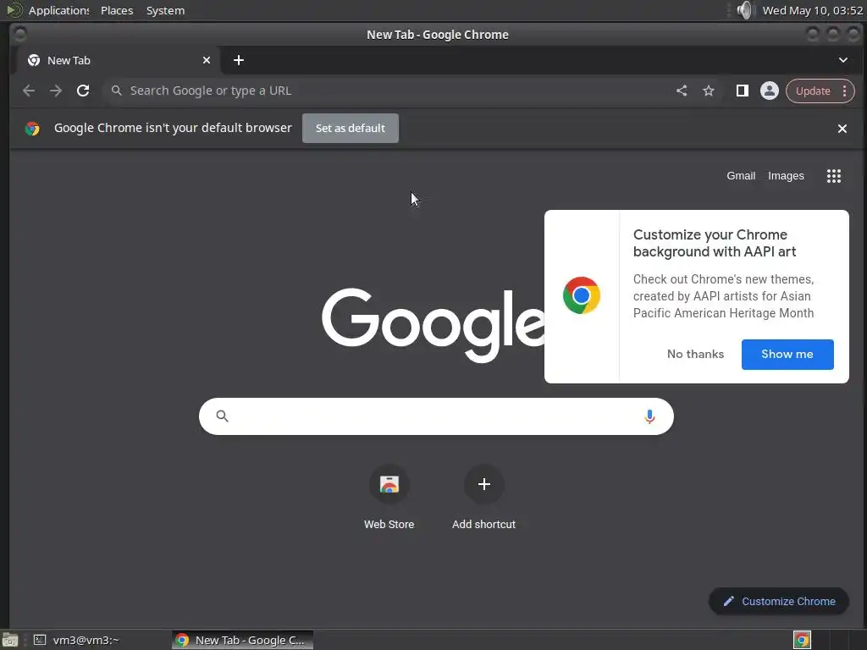Select New Tab - Google Chrome taskbar item
Viewport: 867px width, 650px height.
tap(242, 640)
